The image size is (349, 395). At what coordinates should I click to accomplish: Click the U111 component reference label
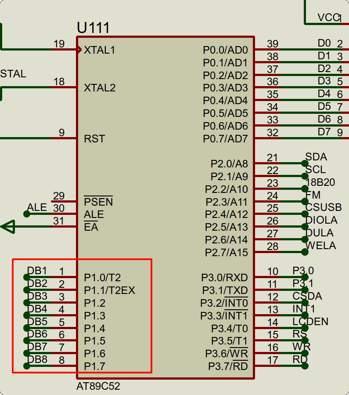pos(93,28)
